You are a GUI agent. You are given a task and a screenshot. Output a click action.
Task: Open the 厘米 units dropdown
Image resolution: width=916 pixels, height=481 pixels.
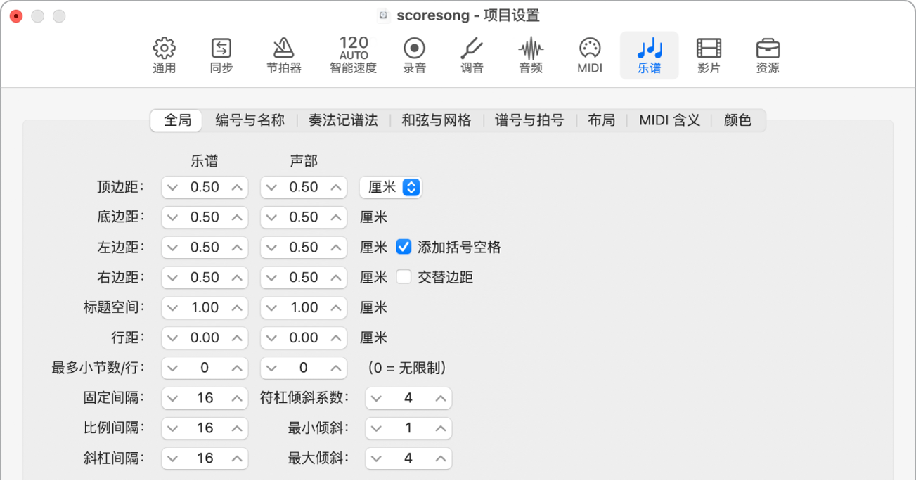click(390, 187)
